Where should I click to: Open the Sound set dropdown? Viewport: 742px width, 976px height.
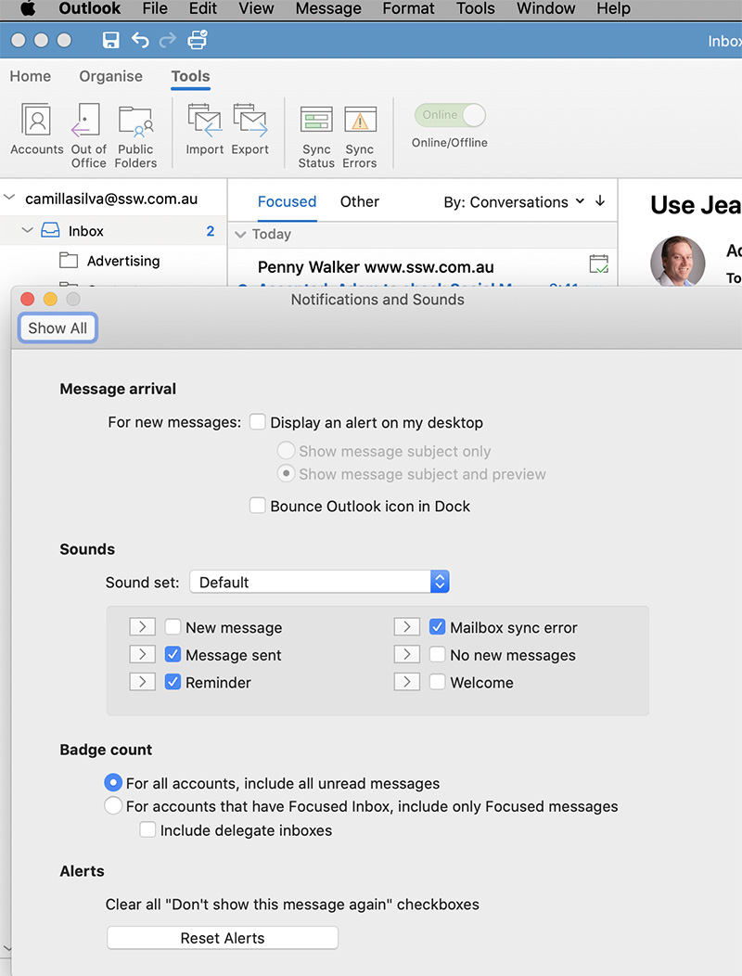319,583
